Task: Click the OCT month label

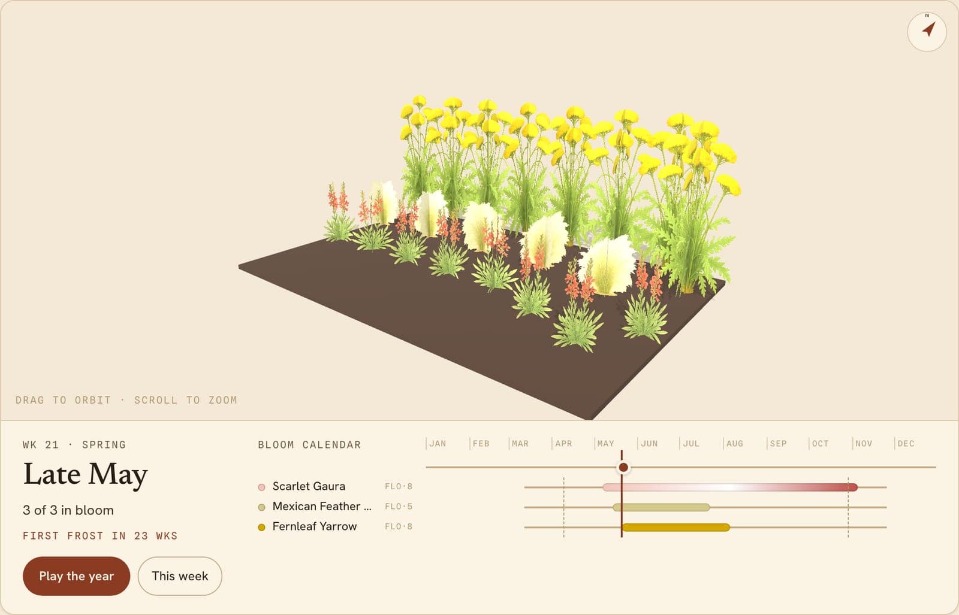Action: pos(820,444)
